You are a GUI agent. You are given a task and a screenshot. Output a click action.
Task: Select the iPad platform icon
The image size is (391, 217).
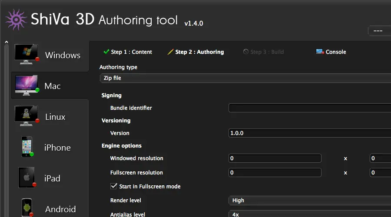click(x=27, y=178)
